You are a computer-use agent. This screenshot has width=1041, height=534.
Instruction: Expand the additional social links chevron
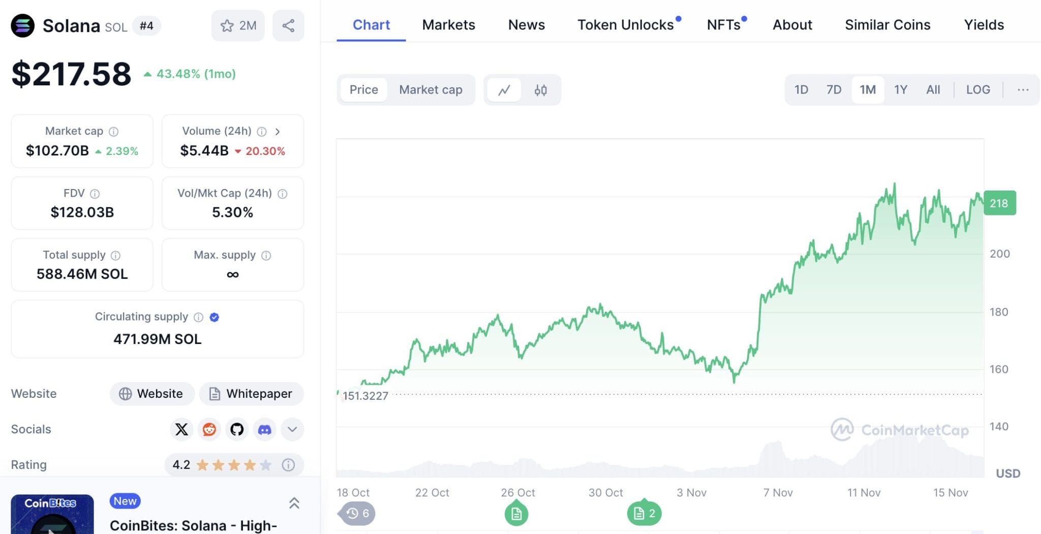(292, 429)
